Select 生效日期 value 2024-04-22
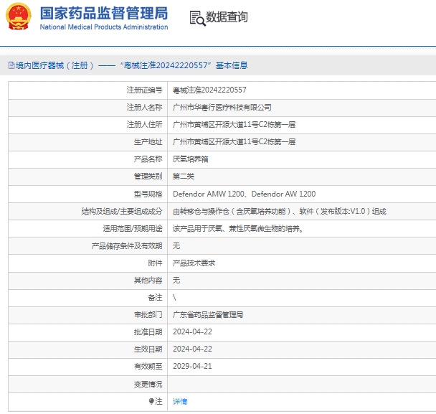Image resolution: width=436 pixels, height=414 pixels. (x=192, y=349)
